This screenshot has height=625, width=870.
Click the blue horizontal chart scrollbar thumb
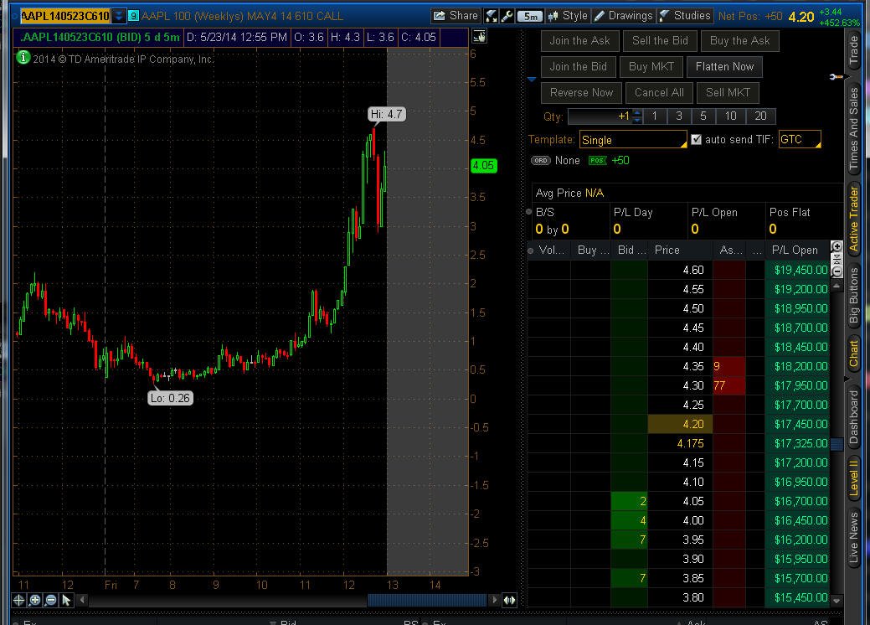tap(427, 600)
